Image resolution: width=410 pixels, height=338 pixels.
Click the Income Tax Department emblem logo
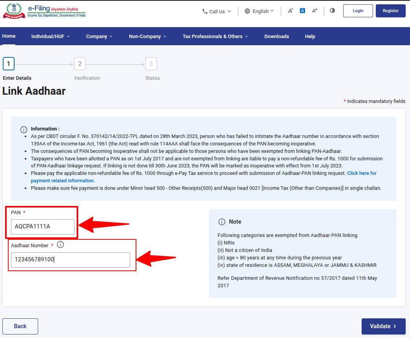14,11
